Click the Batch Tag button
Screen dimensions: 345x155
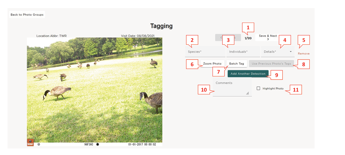[237, 64]
